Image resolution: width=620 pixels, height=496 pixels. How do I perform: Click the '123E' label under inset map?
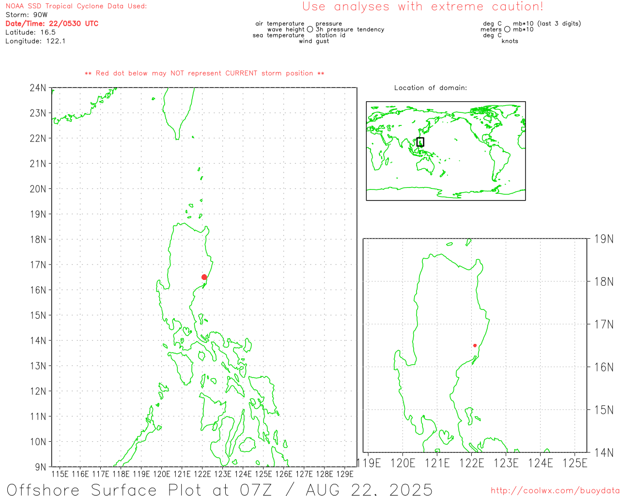506,464
